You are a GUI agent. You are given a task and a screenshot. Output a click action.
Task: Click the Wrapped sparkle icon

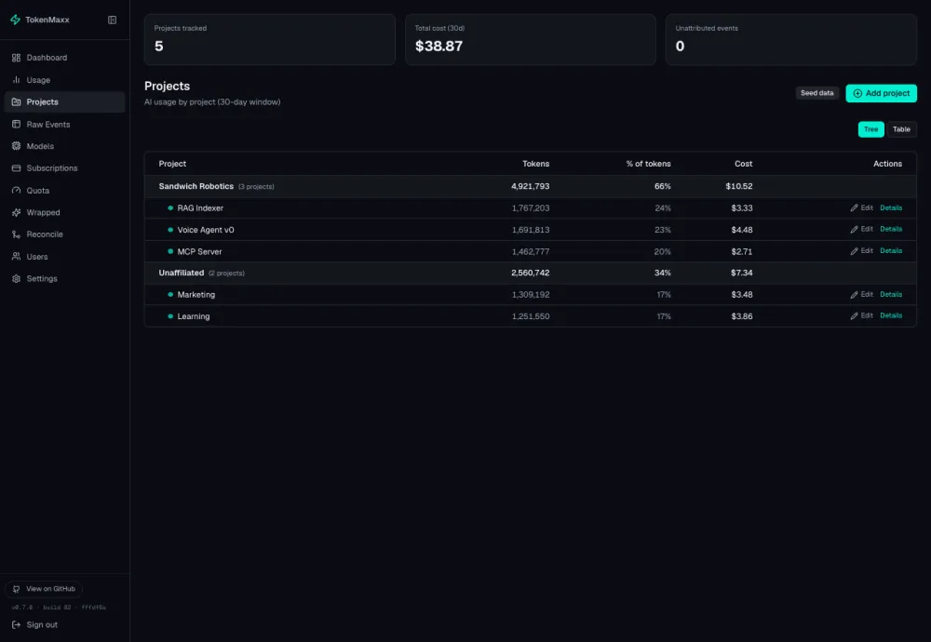16,212
